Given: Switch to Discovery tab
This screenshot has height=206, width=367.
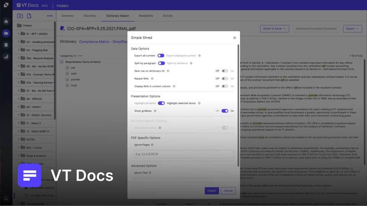Looking at the screenshot, I should 90,16.
